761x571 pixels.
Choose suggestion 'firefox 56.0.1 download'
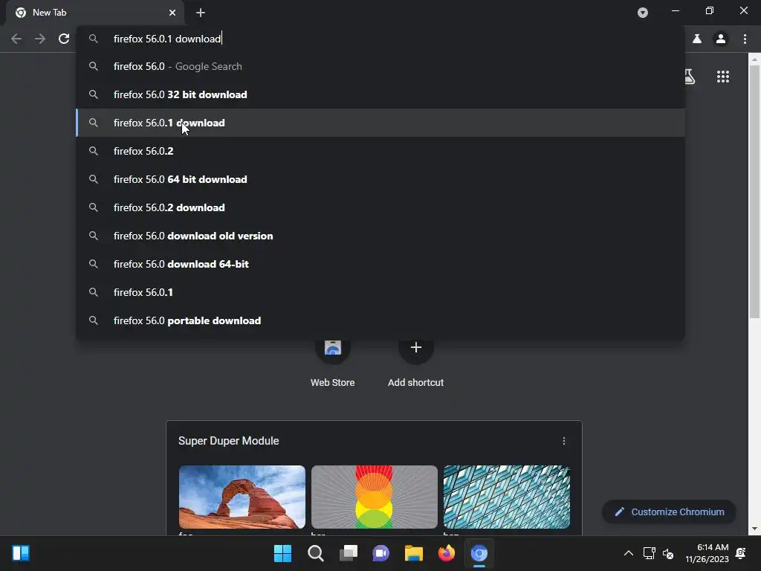tap(380, 123)
